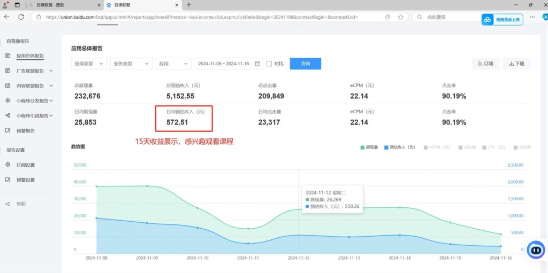Reload the page with the refresh icon
548x273 pixels.
[21, 17]
